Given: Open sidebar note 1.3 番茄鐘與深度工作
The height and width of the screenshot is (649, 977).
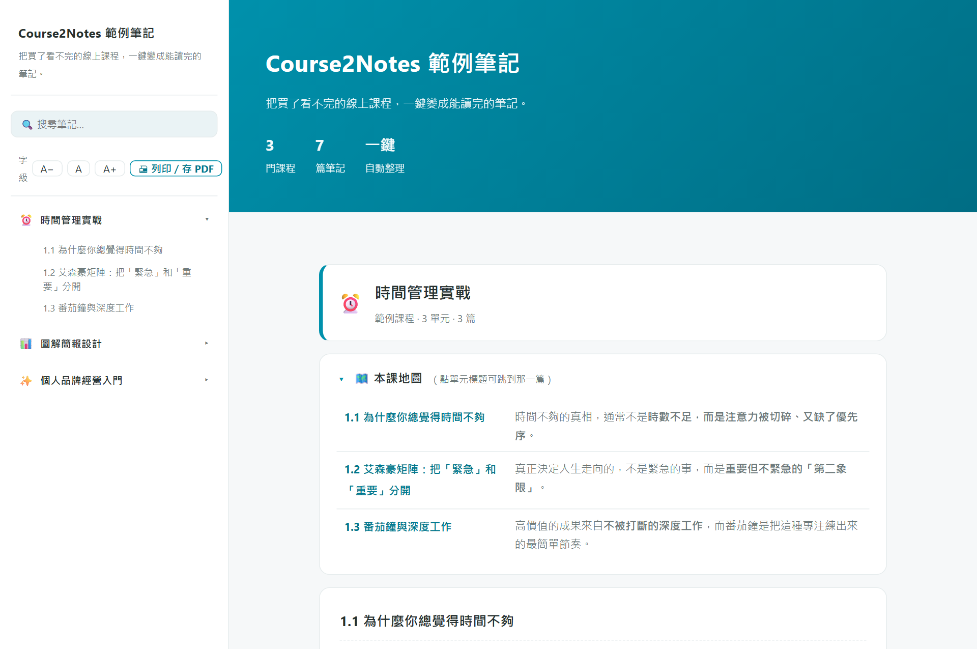Looking at the screenshot, I should [x=89, y=308].
